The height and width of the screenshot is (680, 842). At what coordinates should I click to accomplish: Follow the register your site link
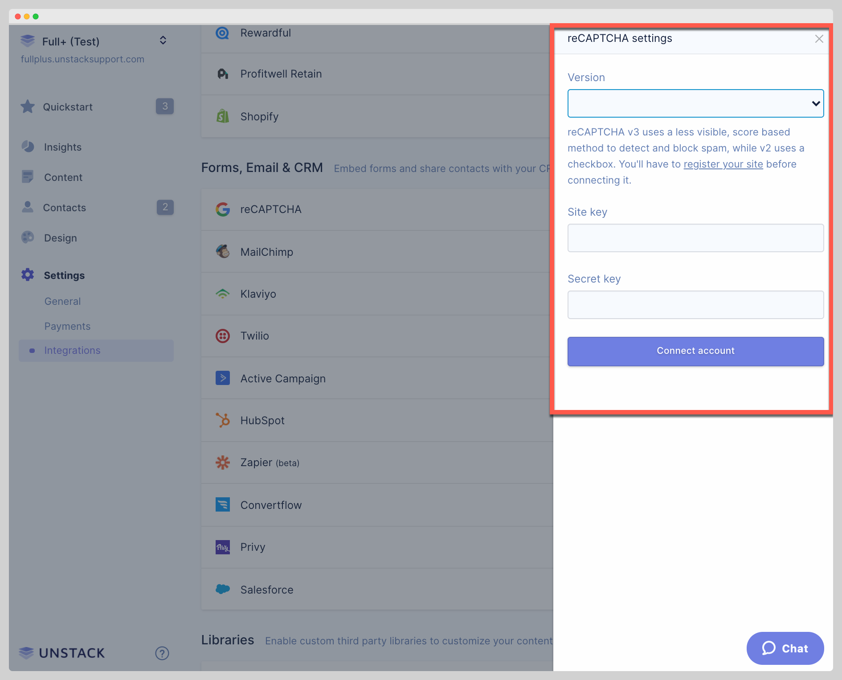[x=723, y=164]
